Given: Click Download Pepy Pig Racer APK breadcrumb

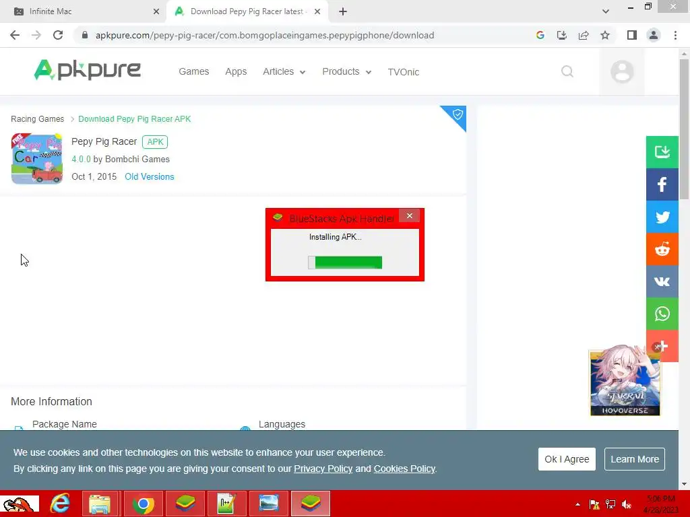Looking at the screenshot, I should (x=135, y=119).
